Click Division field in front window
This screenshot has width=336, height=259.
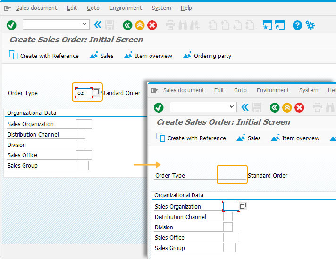click(x=228, y=227)
